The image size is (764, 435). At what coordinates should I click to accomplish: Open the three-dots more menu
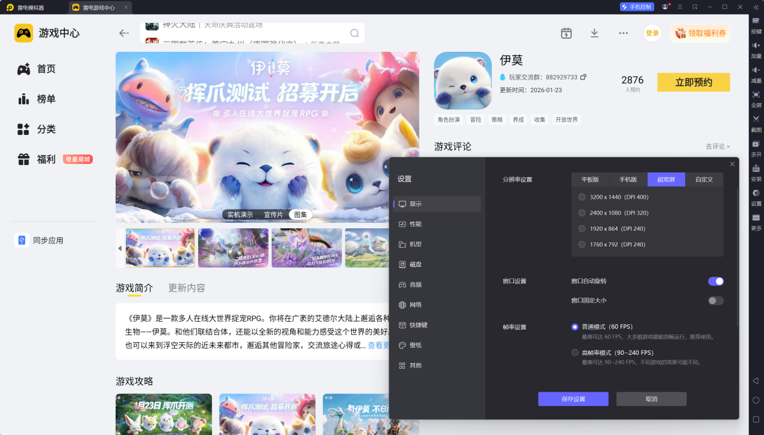(x=624, y=33)
